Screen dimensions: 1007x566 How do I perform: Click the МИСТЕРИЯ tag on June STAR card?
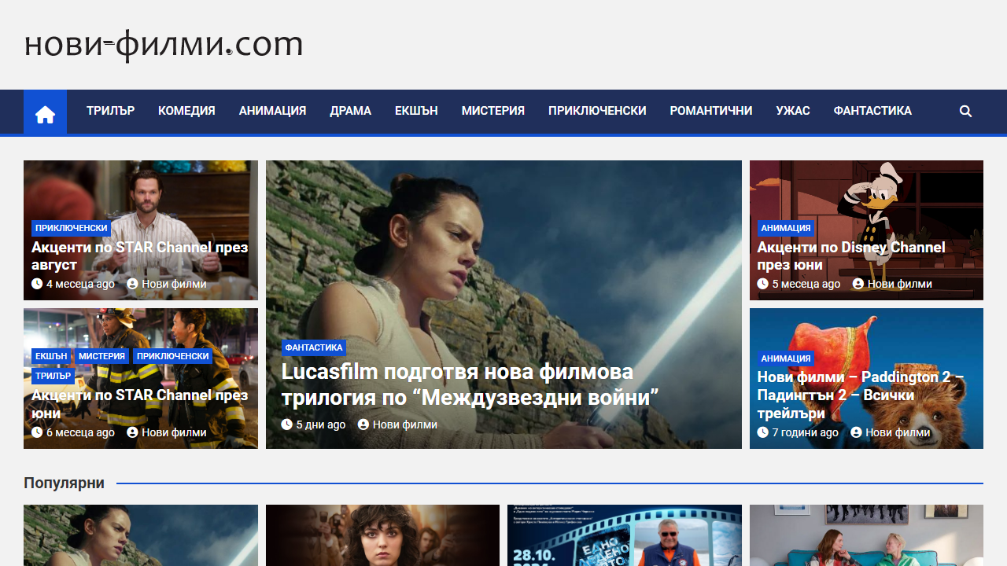click(102, 356)
